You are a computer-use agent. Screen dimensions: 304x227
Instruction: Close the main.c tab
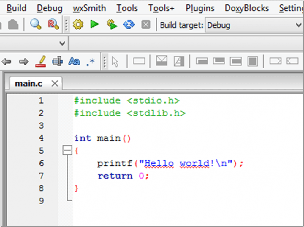55,84
